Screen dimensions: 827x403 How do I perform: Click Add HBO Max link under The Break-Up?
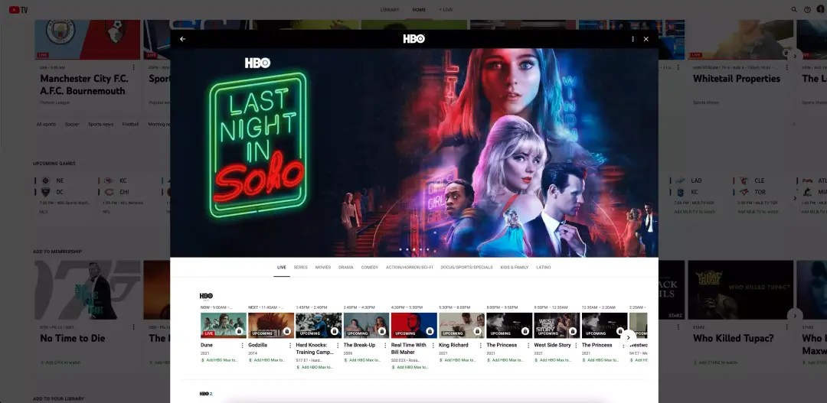point(363,360)
